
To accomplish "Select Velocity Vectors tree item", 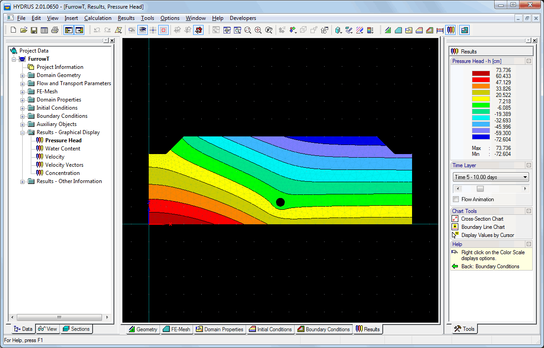I will (x=64, y=165).
